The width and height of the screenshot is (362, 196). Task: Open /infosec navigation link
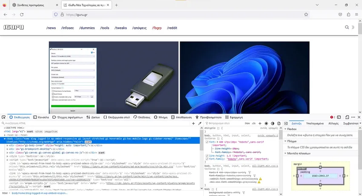67,28
